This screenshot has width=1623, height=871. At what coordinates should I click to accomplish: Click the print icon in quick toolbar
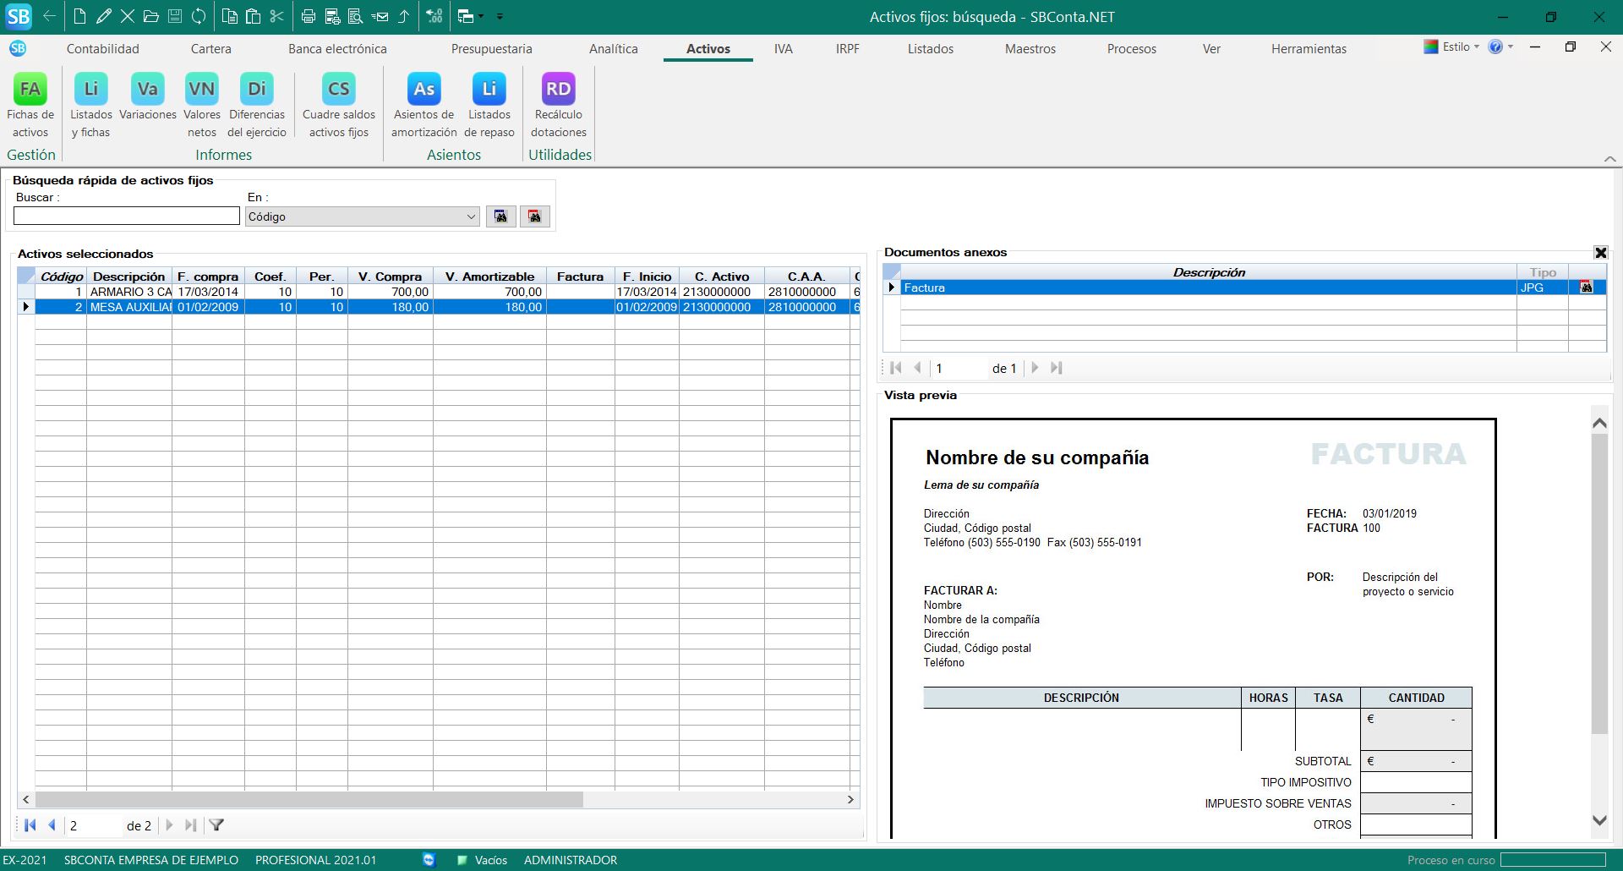(x=309, y=16)
